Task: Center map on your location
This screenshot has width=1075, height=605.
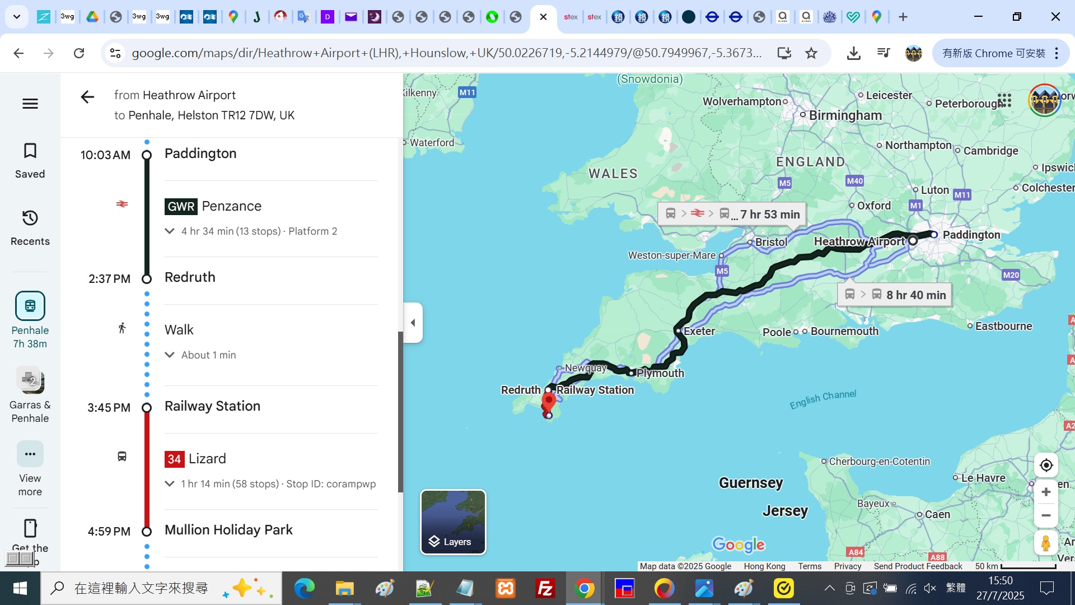Action: click(1045, 465)
